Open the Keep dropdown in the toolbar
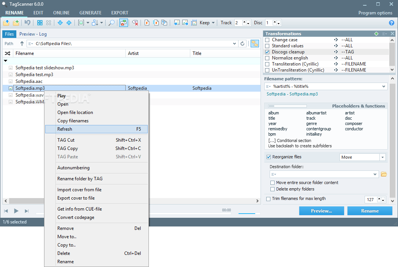 (x=210, y=22)
